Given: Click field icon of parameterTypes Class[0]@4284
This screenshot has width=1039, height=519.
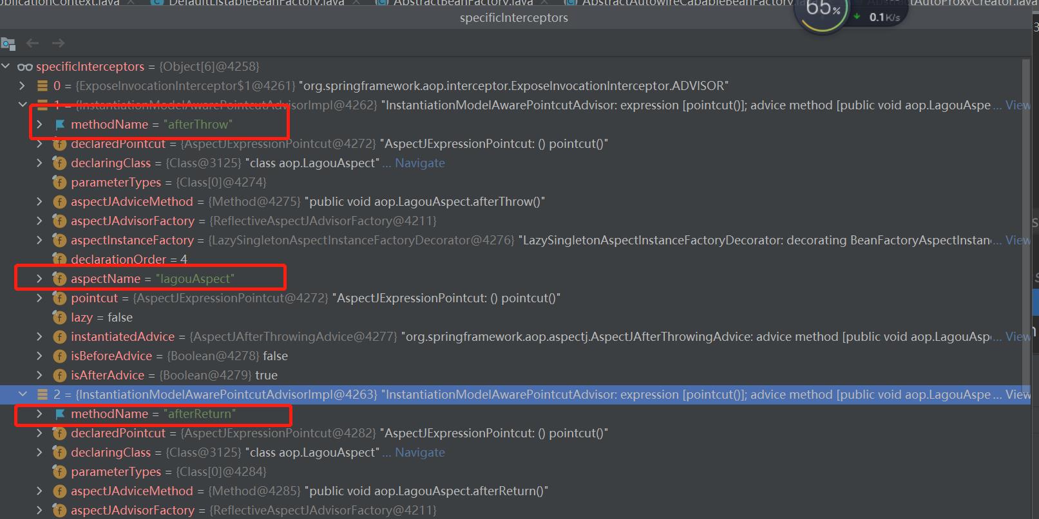Looking at the screenshot, I should 60,471.
